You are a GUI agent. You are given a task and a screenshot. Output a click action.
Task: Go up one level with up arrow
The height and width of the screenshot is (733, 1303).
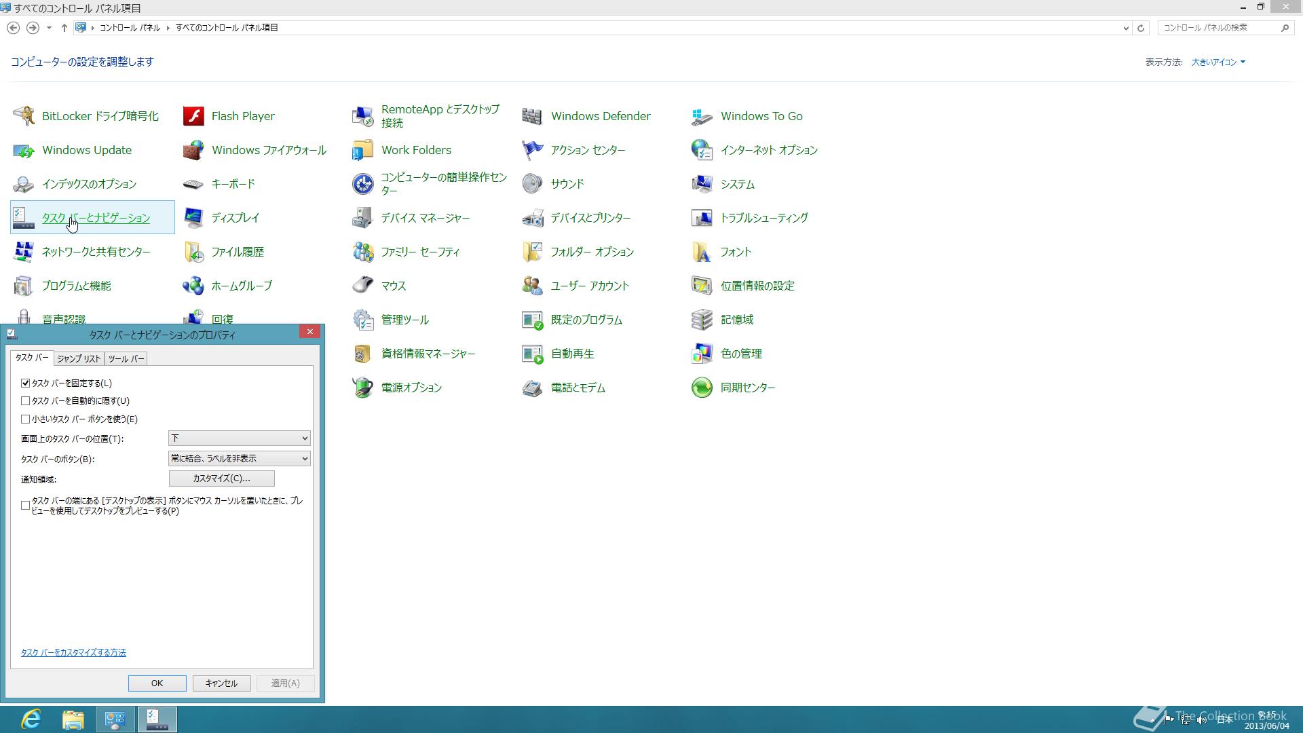click(64, 28)
